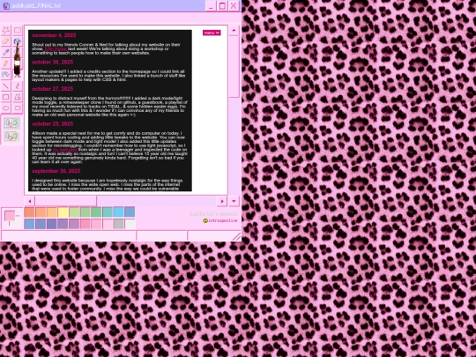Click the 'october 30, 2025' heading
This screenshot has height=357, width=476.
pyautogui.click(x=53, y=63)
